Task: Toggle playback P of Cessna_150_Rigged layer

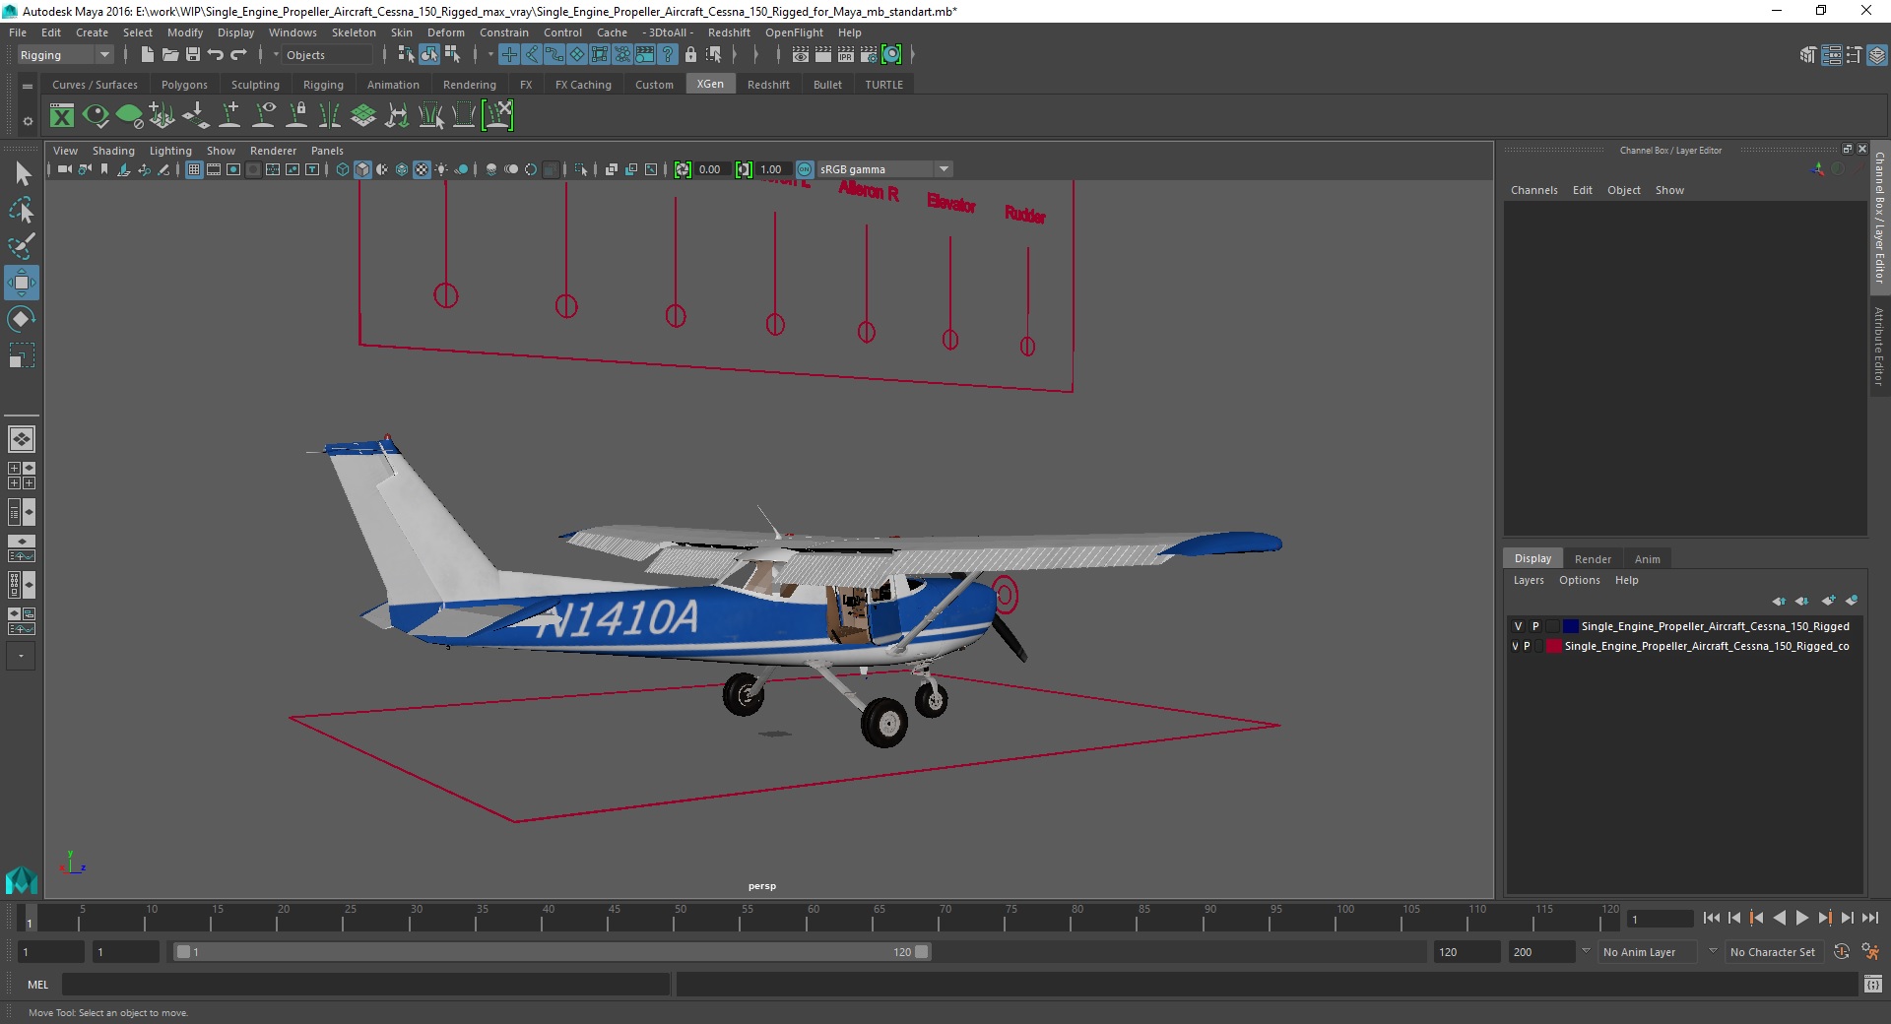Action: pyautogui.click(x=1535, y=626)
